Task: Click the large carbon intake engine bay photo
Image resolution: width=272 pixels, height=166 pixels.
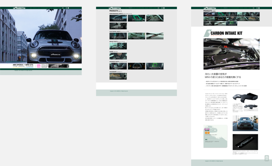Action: (231, 54)
